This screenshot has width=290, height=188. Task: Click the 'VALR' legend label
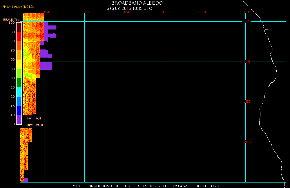(x=39, y=126)
